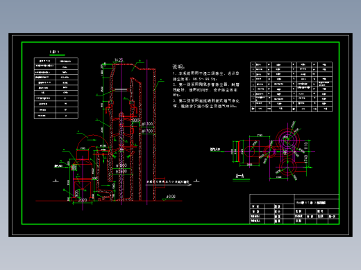The image size is (361, 270).
Task: Select the "2020" base width dimension
Action: pos(83,200)
